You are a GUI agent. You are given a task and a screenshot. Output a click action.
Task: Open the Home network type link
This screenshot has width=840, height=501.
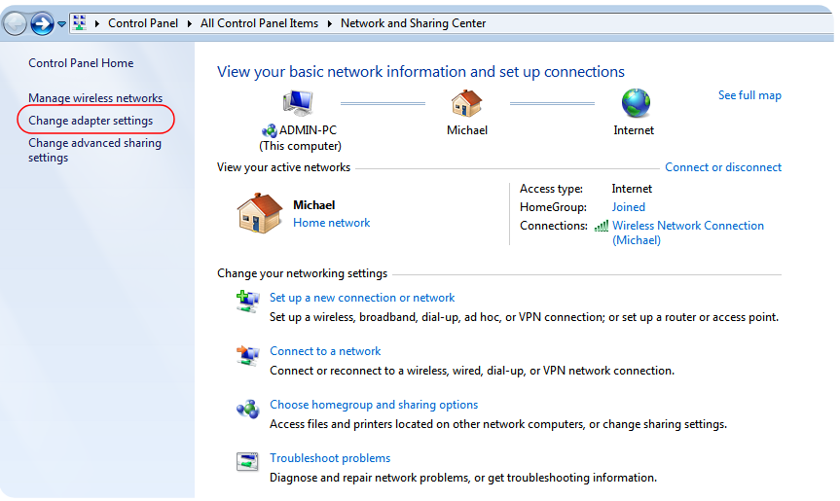click(332, 223)
